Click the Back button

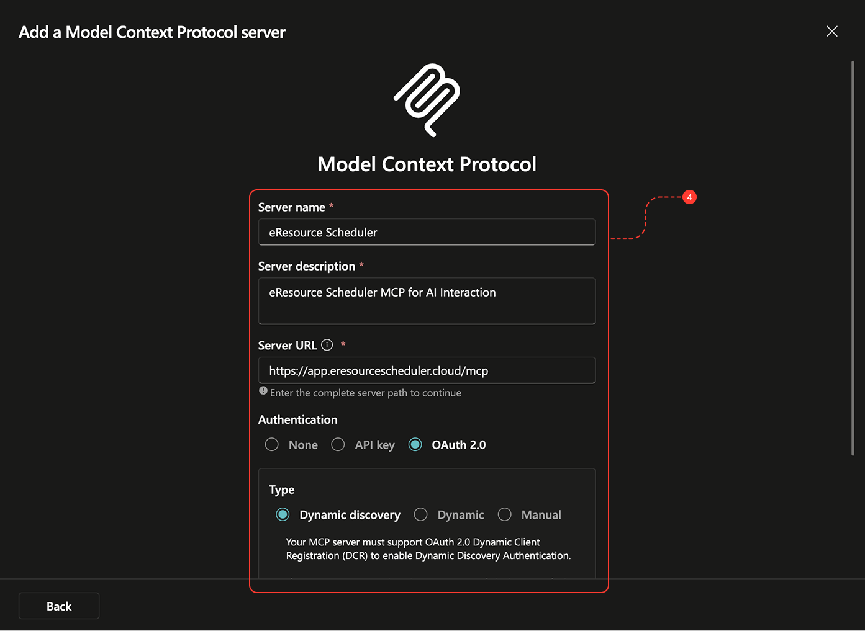pos(59,606)
